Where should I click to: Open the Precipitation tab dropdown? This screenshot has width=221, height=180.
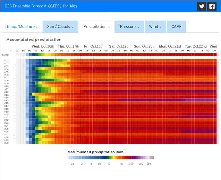[97, 27]
